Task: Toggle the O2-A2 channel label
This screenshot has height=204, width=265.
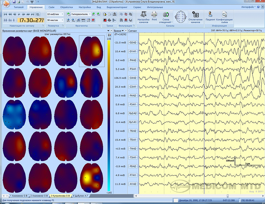Action: tap(133, 43)
